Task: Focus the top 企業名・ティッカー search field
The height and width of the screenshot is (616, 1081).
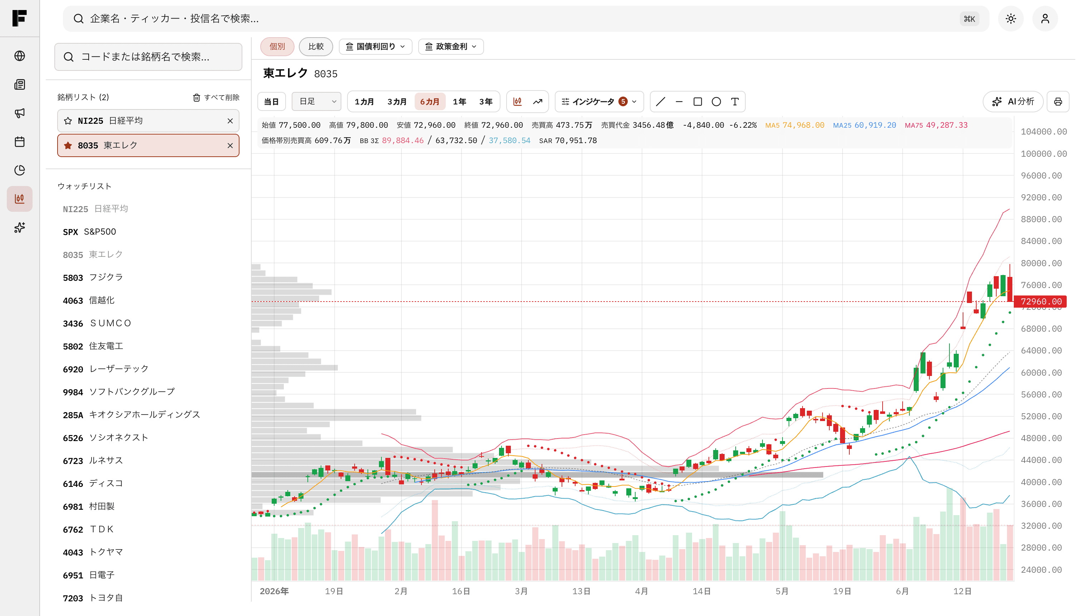Action: pyautogui.click(x=526, y=19)
